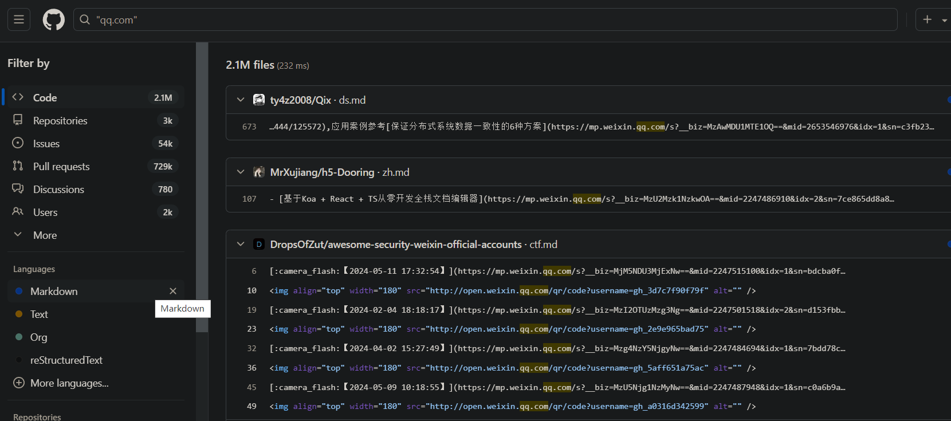The image size is (951, 421).
Task: Open MrXujiang/h5-Dooring repository link
Action: pos(322,172)
